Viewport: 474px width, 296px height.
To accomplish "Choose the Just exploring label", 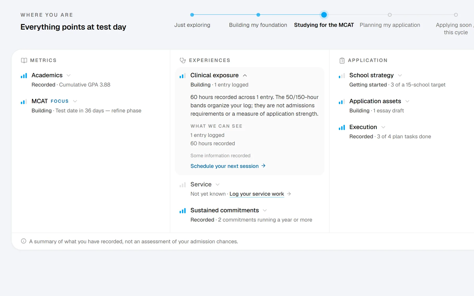I will pyautogui.click(x=192, y=25).
